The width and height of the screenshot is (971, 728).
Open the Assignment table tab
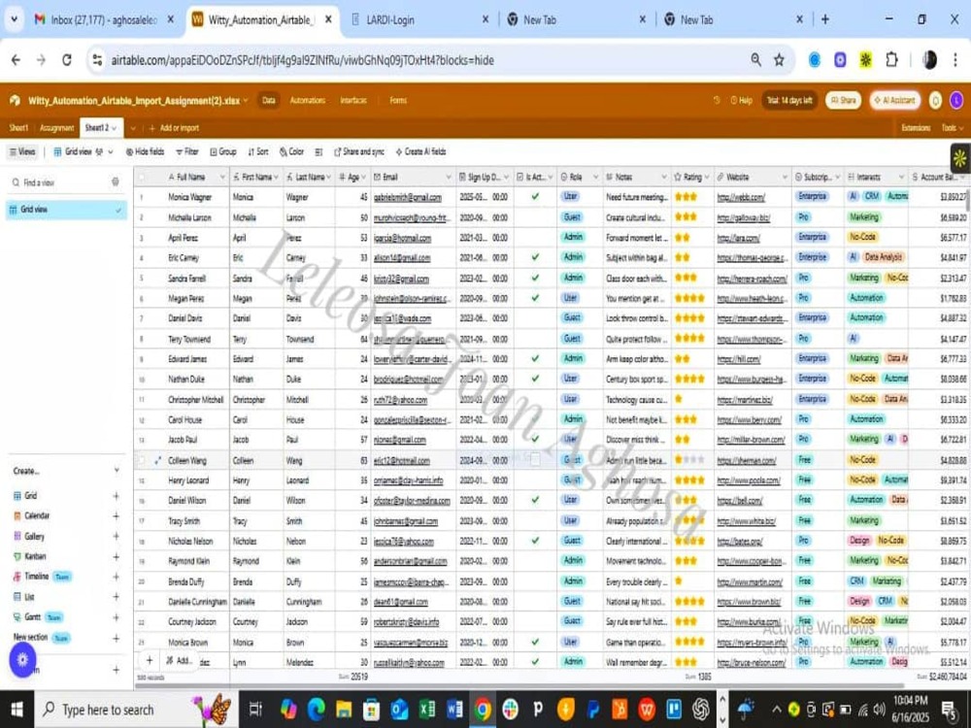pos(56,128)
